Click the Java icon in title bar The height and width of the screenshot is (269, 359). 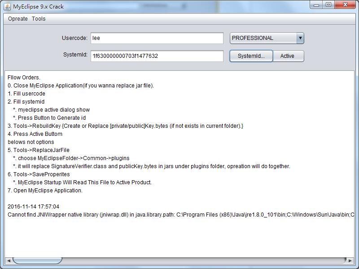pyautogui.click(x=7, y=7)
